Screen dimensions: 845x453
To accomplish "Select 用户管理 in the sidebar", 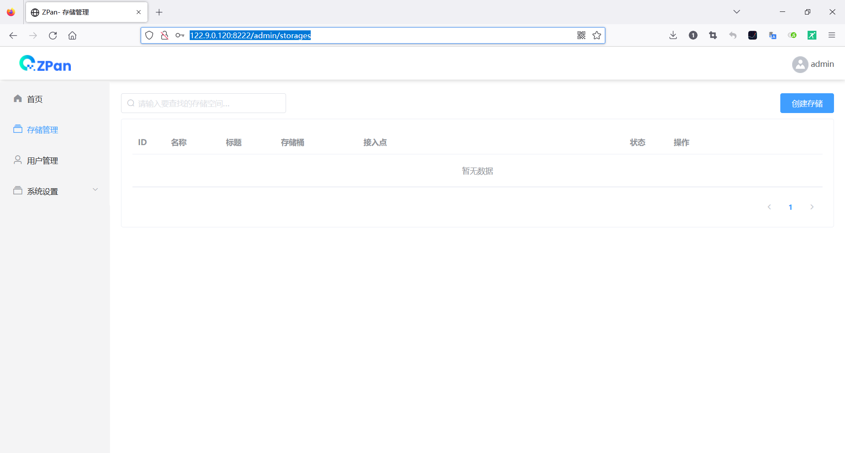I will [x=42, y=160].
